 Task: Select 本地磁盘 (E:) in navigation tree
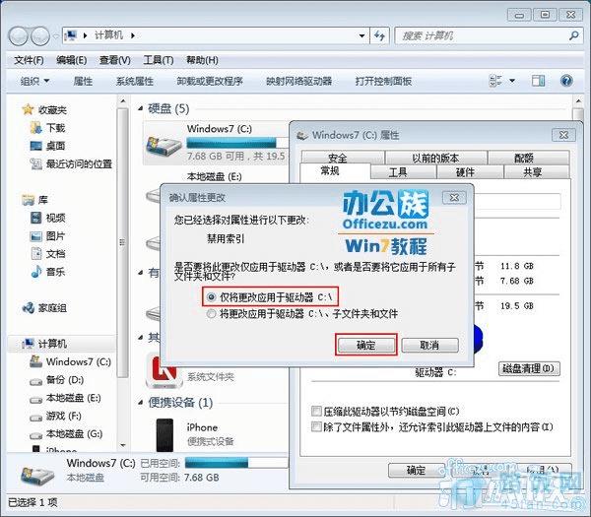65,398
